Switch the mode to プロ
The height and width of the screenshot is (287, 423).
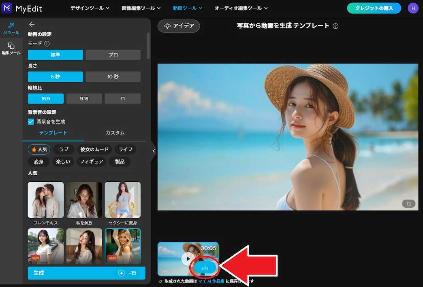(113, 55)
